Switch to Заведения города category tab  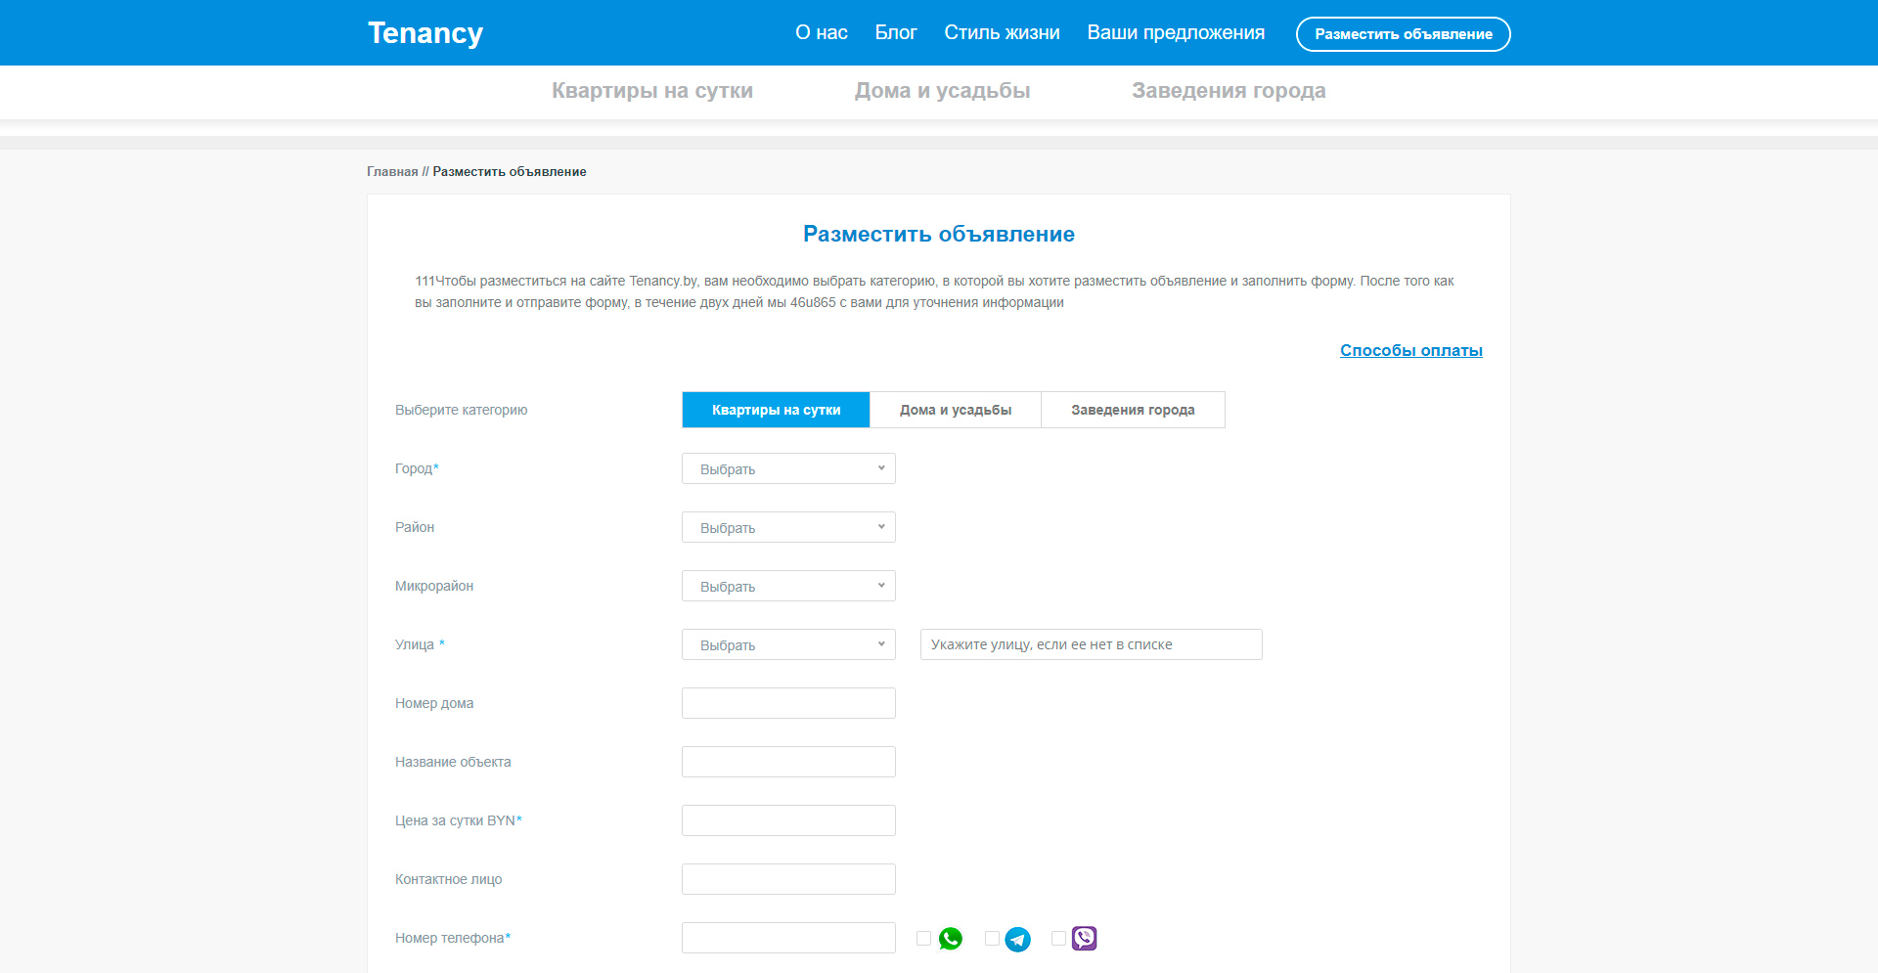pos(1133,410)
